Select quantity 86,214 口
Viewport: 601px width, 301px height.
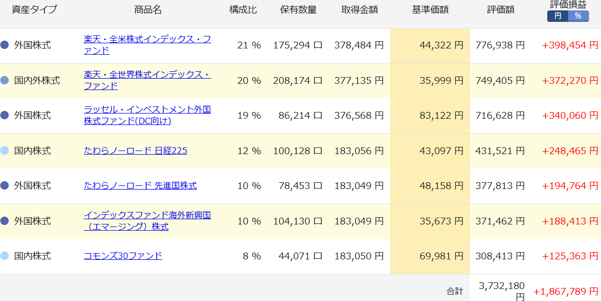coord(300,116)
